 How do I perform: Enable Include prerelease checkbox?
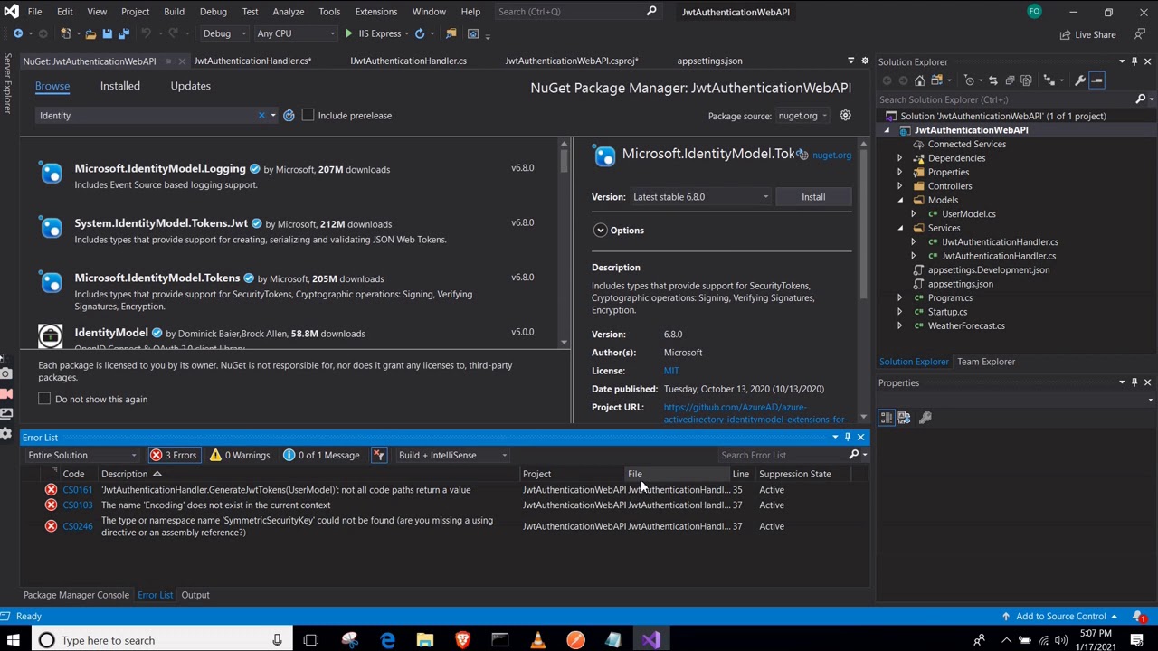pos(308,116)
